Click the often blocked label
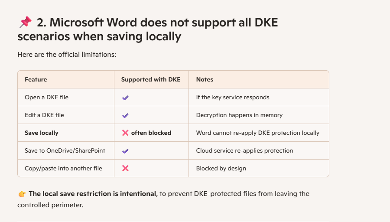The width and height of the screenshot is (390, 222). [151, 133]
